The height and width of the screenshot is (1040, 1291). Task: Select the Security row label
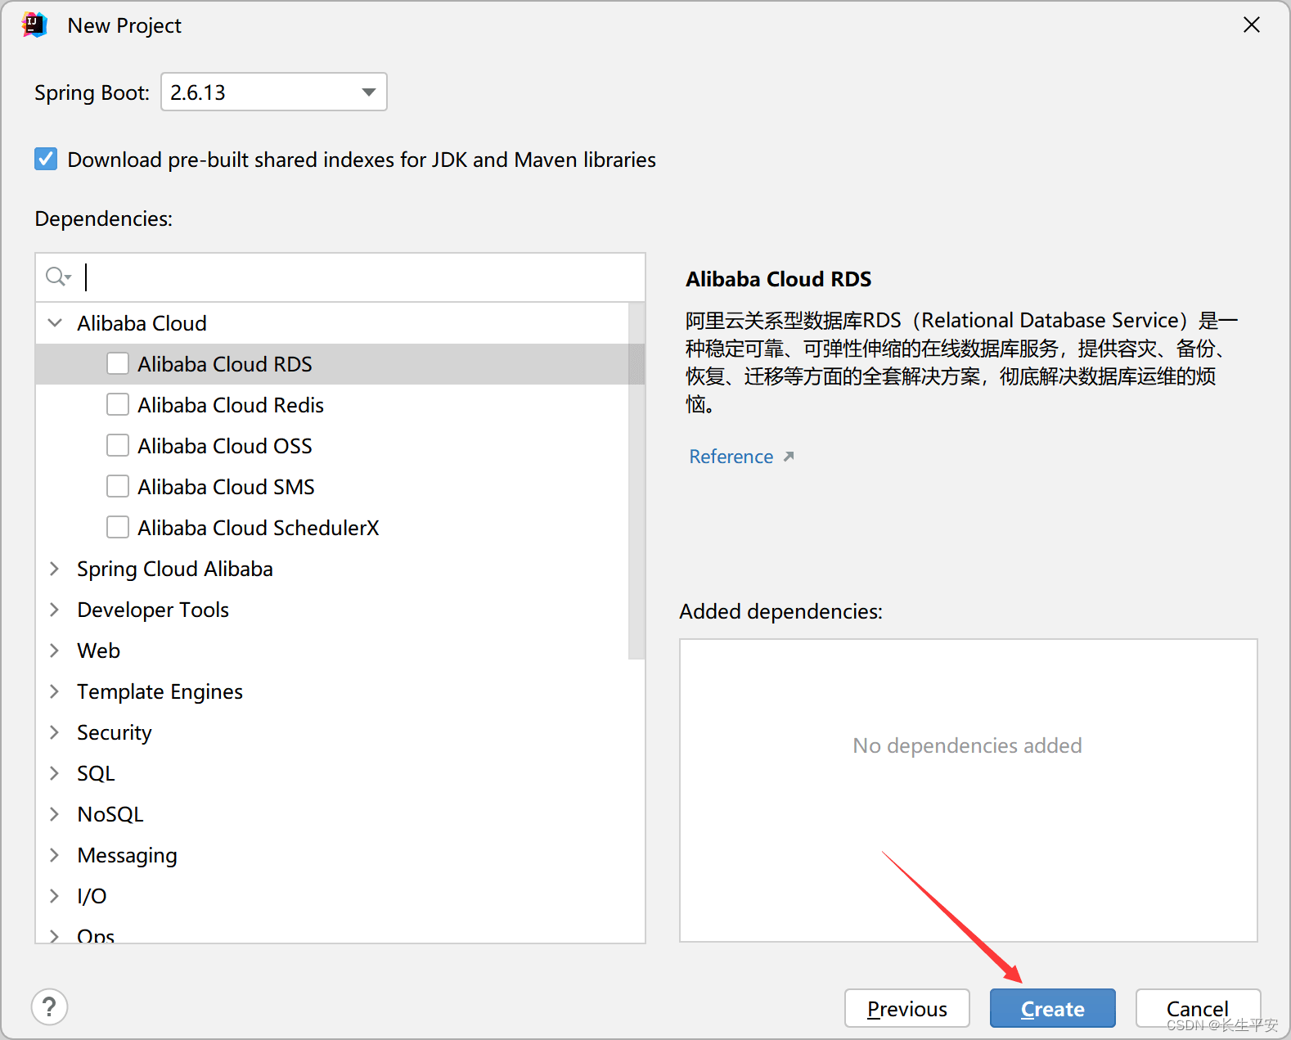(115, 732)
